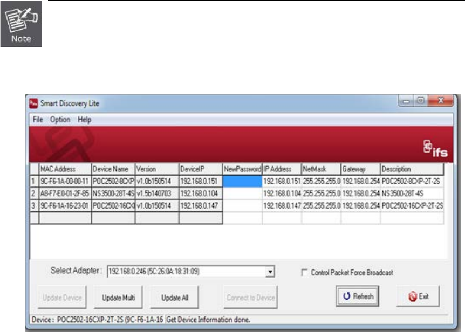Click Gateway 192.168.0.254 in row 1
The height and width of the screenshot is (332, 465).
pyautogui.click(x=360, y=181)
